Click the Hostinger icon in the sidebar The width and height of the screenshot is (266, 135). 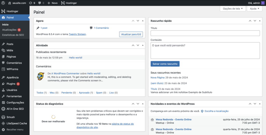point(3,11)
